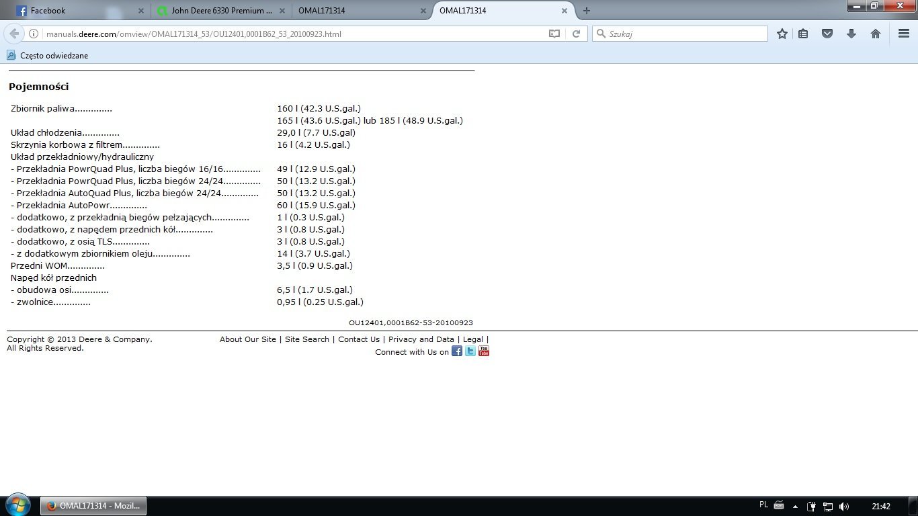This screenshot has height=516, width=918.
Task: Open the downloads arrow icon
Action: pyautogui.click(x=851, y=34)
